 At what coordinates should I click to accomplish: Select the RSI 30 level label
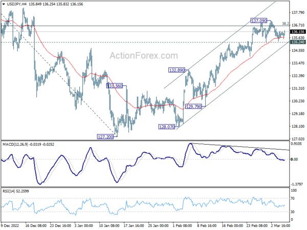tap(293, 212)
